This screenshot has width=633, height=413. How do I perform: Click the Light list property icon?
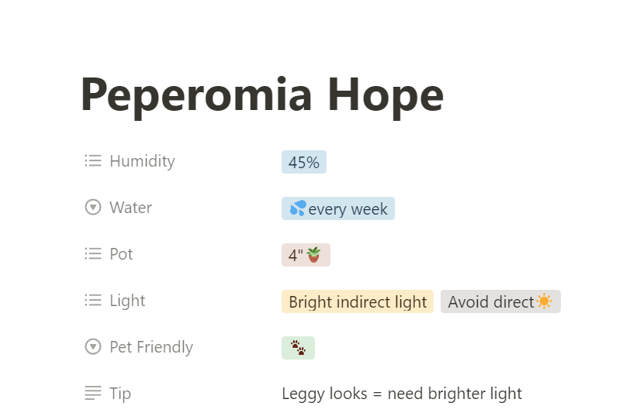pyautogui.click(x=93, y=301)
